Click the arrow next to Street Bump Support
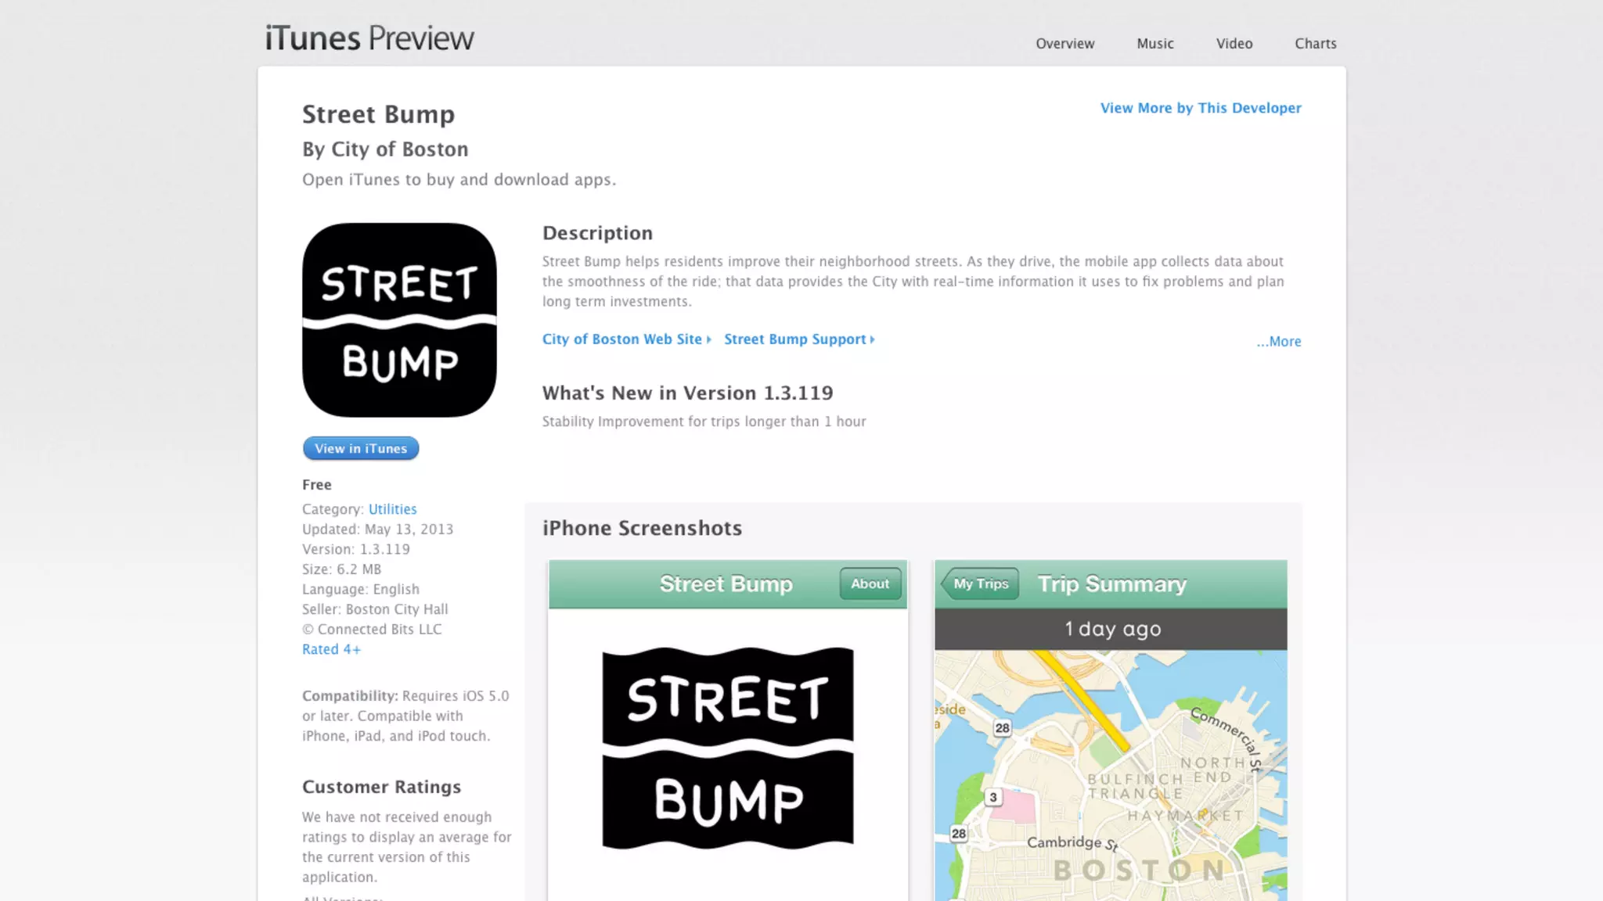 [x=873, y=339]
